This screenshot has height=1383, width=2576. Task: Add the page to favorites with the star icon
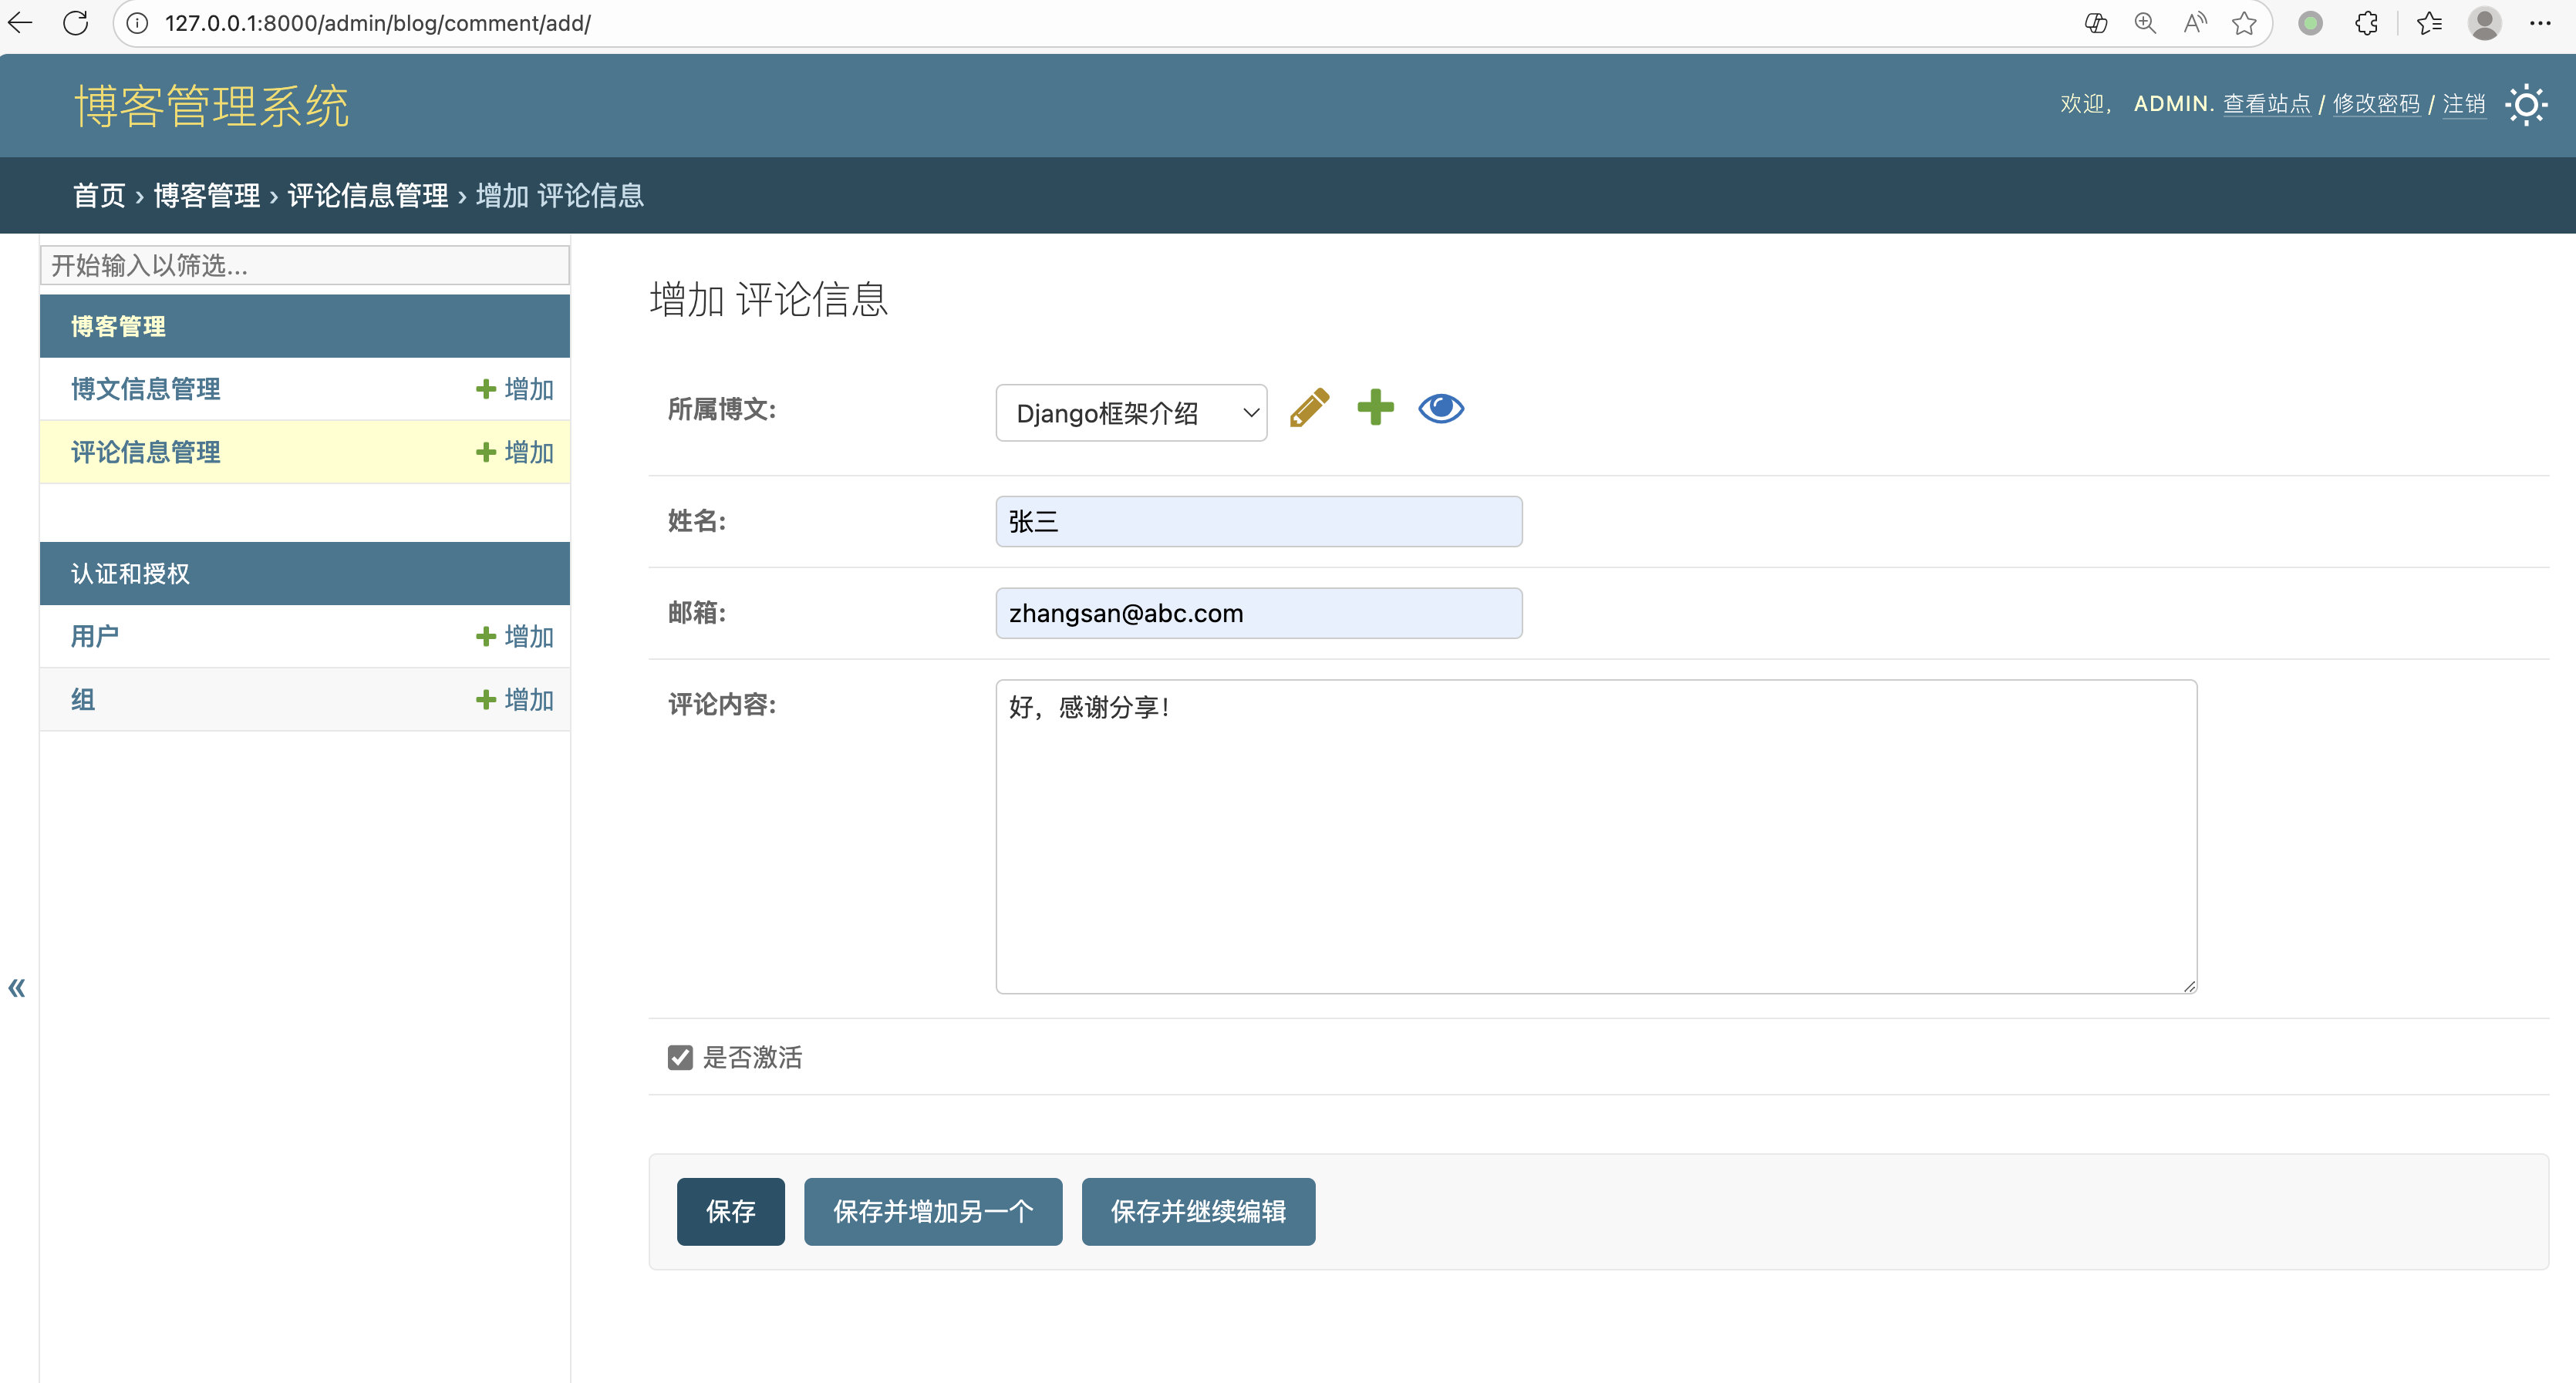pos(2244,23)
